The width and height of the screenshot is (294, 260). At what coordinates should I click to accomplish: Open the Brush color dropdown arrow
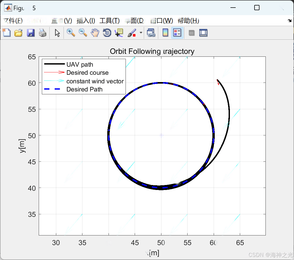[141, 33]
